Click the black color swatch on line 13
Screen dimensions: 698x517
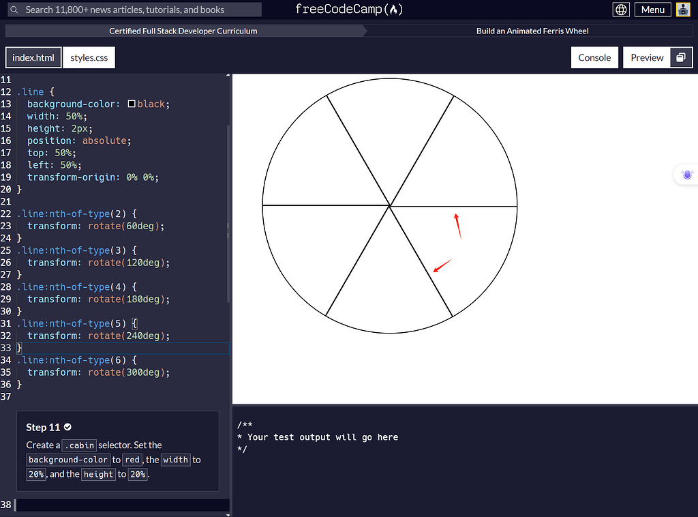coord(131,104)
